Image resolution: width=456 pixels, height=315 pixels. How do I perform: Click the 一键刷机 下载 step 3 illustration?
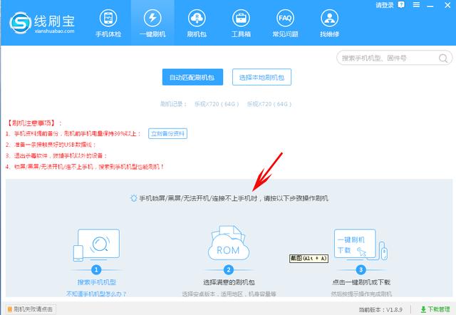tap(361, 244)
